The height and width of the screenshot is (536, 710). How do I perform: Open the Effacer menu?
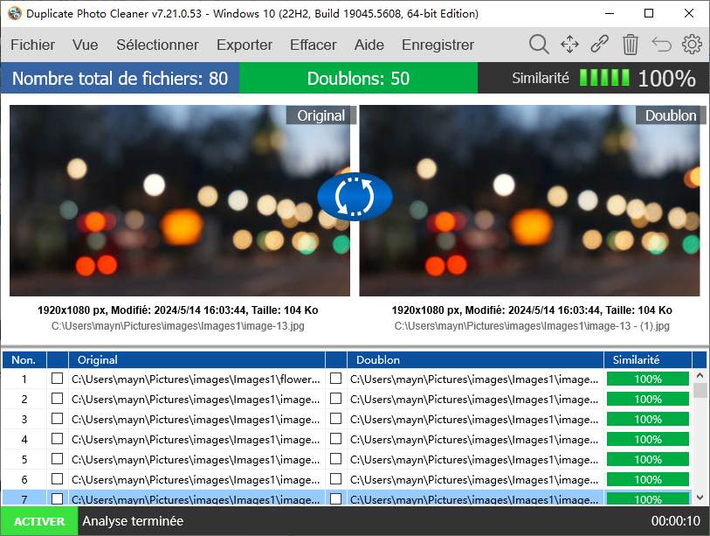(312, 45)
